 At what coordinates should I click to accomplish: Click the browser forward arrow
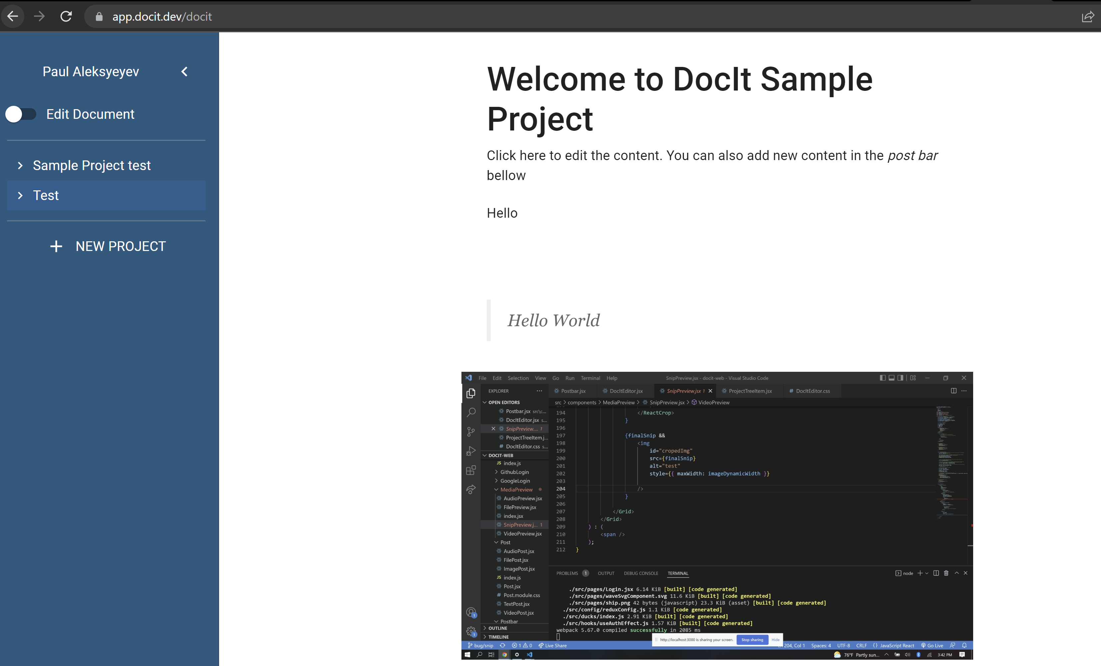(x=39, y=17)
